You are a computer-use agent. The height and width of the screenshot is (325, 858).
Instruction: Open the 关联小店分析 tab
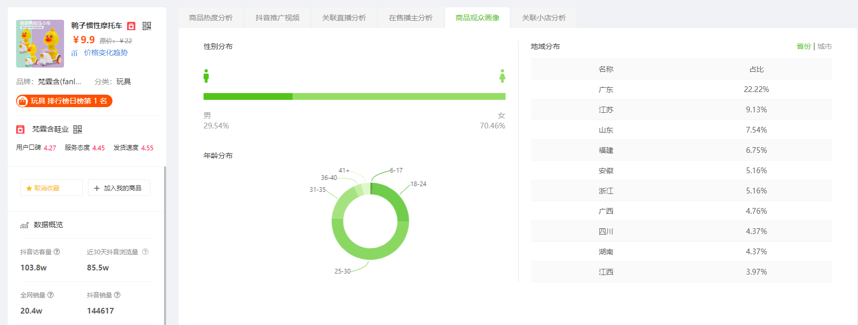[544, 18]
